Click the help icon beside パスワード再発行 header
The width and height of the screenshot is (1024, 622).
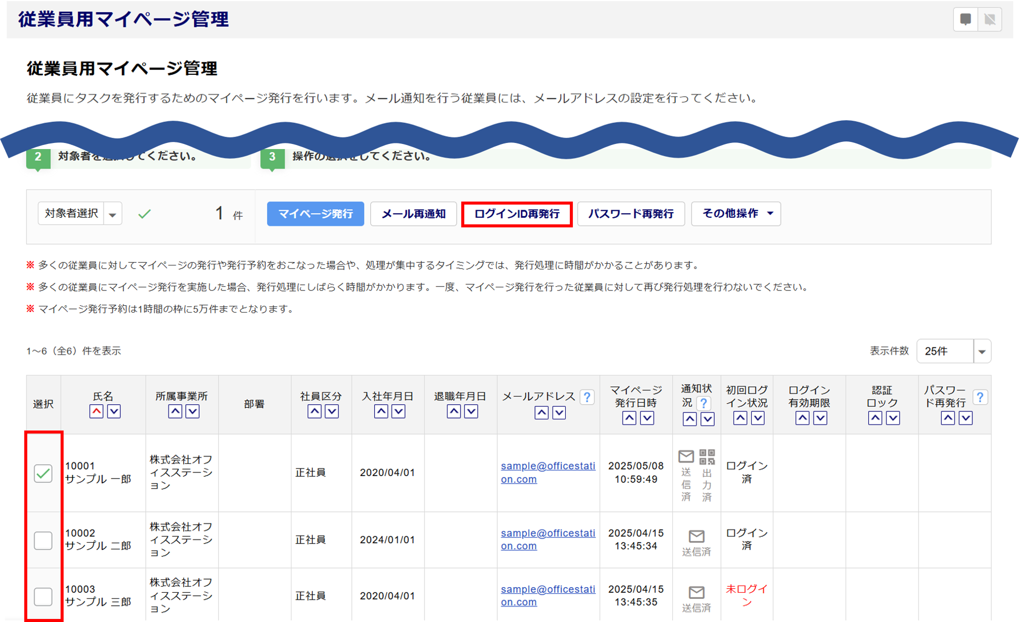(x=980, y=397)
